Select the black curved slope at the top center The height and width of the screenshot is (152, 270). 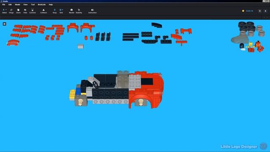[x=157, y=25]
